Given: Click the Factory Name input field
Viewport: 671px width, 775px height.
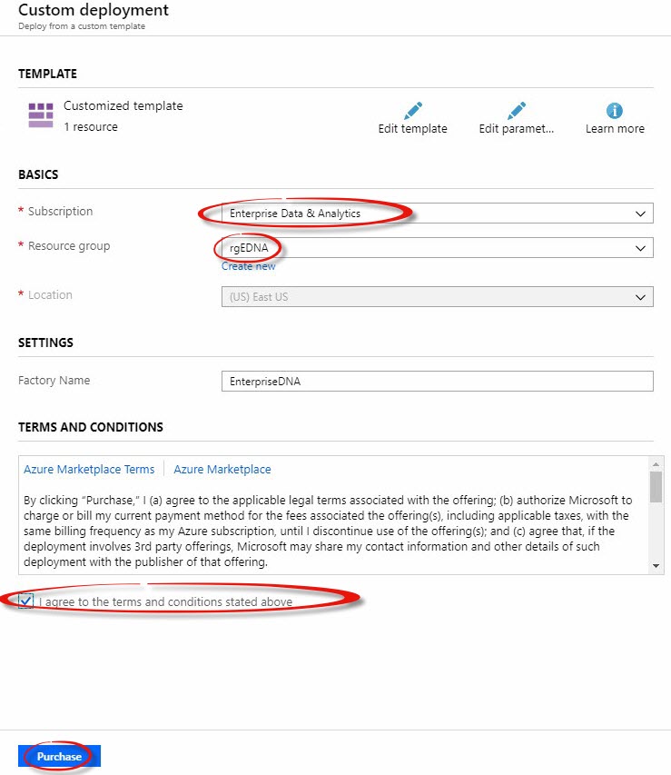Looking at the screenshot, I should pyautogui.click(x=438, y=381).
